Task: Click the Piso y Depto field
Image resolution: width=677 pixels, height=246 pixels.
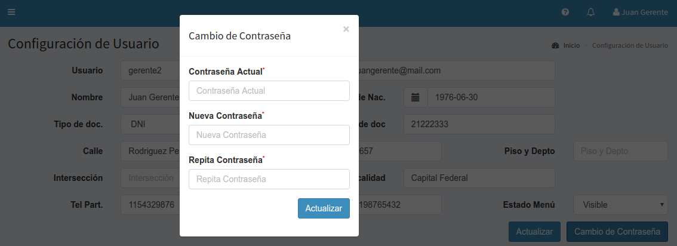Action: [620, 151]
